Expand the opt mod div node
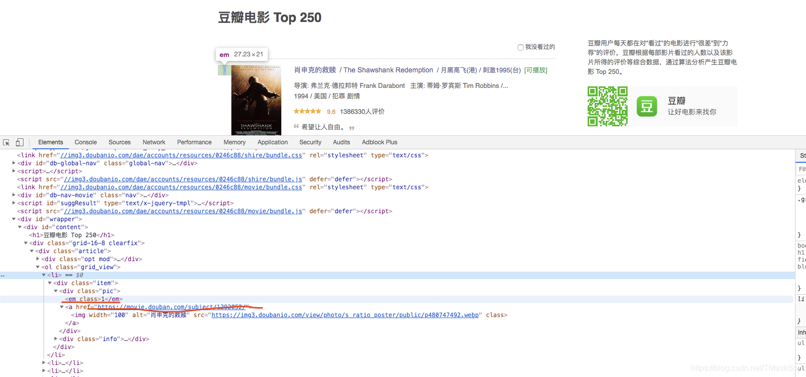806x377 pixels. pyautogui.click(x=38, y=259)
